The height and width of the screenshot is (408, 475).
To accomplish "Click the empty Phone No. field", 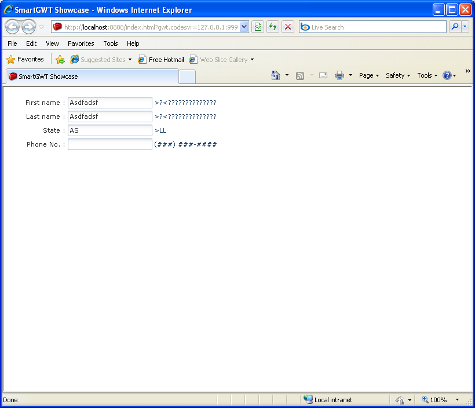I will tap(110, 144).
